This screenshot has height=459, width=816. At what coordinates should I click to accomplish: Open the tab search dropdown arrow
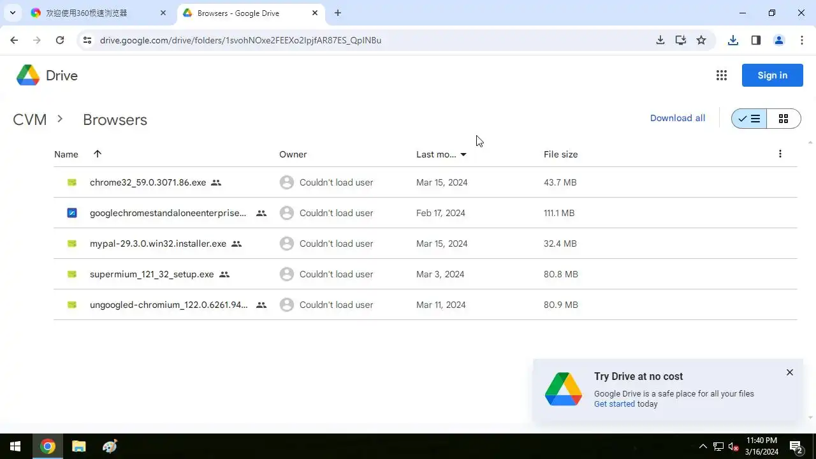coord(12,13)
